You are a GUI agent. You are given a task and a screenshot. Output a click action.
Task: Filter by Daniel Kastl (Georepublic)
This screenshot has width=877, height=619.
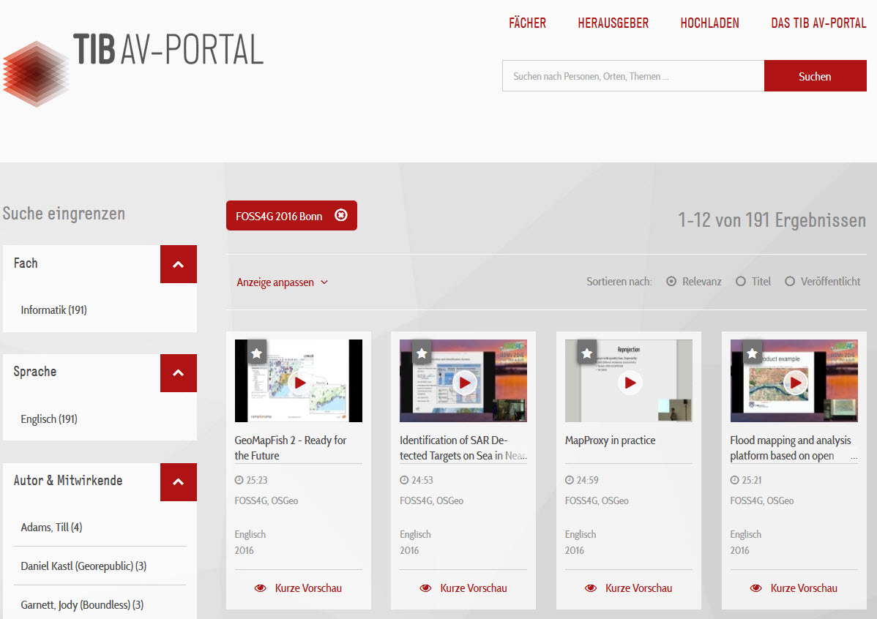coord(83,566)
